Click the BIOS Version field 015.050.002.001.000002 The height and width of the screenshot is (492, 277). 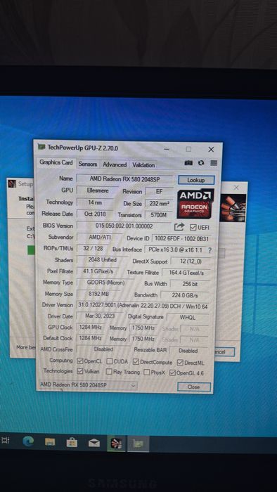(x=124, y=226)
